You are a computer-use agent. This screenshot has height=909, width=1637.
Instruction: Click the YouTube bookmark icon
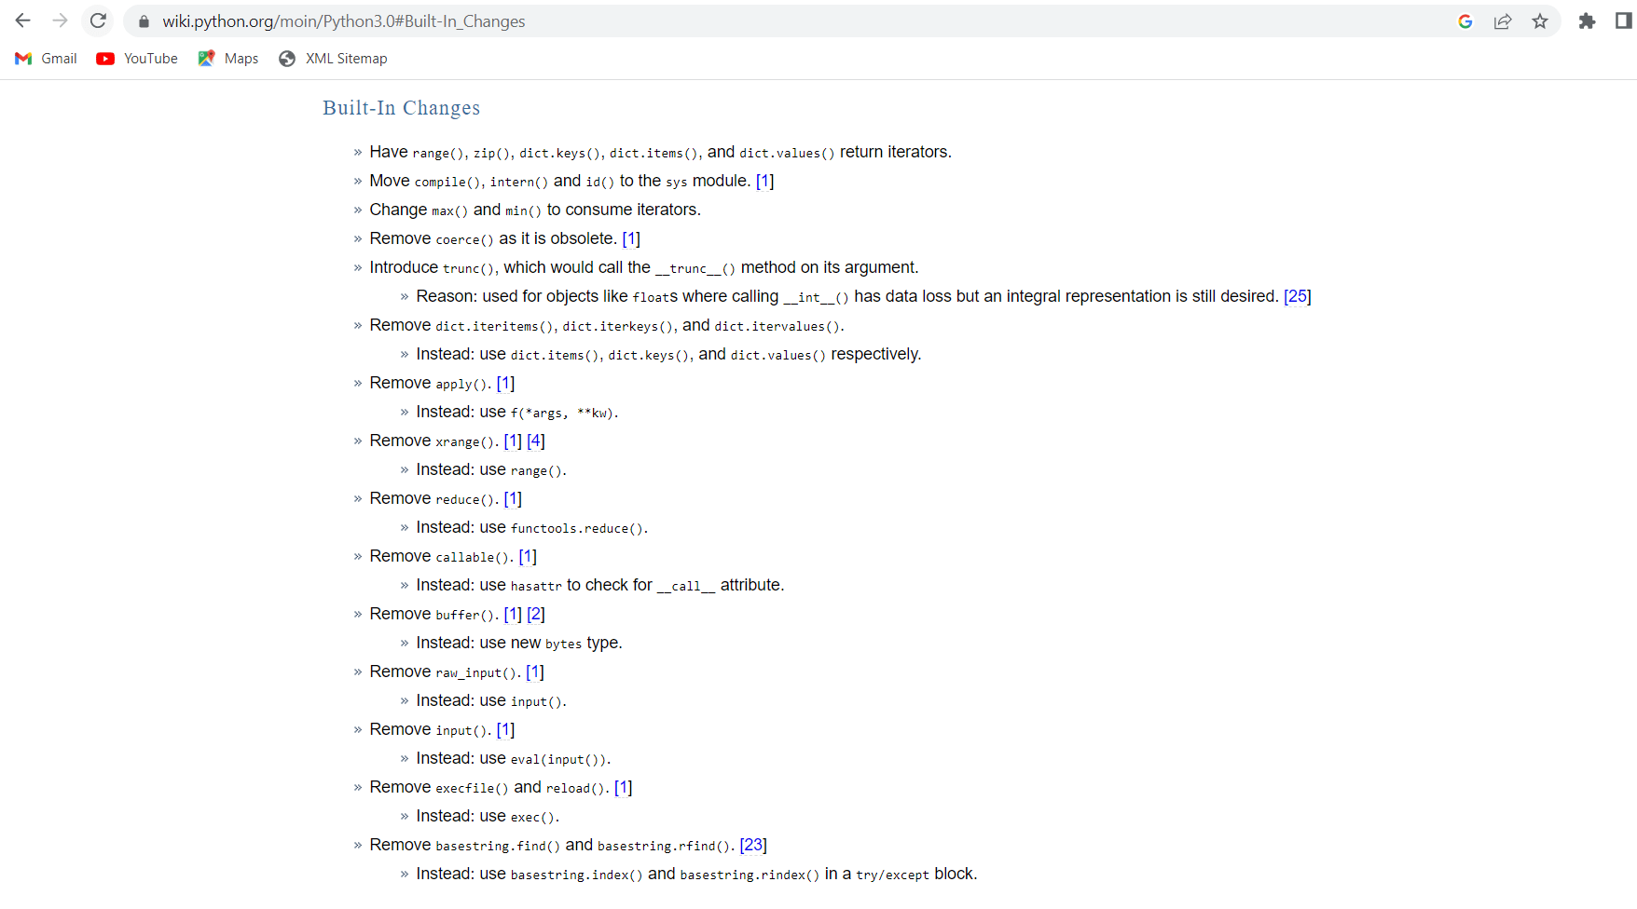tap(106, 58)
